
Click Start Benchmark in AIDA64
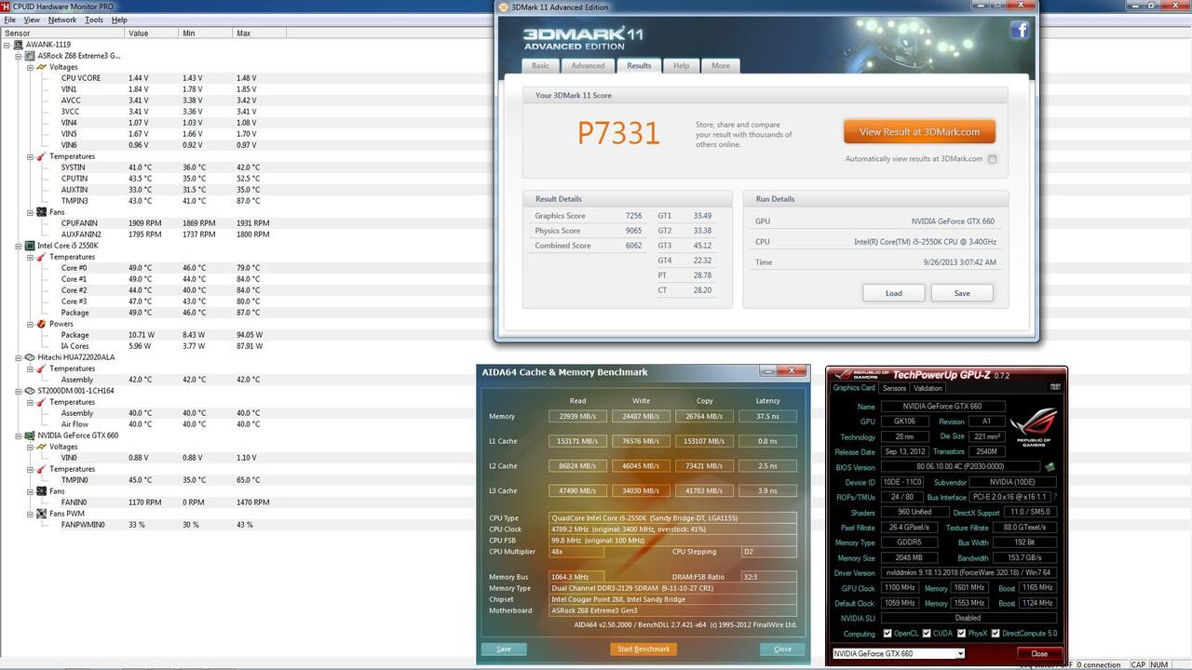click(x=643, y=649)
